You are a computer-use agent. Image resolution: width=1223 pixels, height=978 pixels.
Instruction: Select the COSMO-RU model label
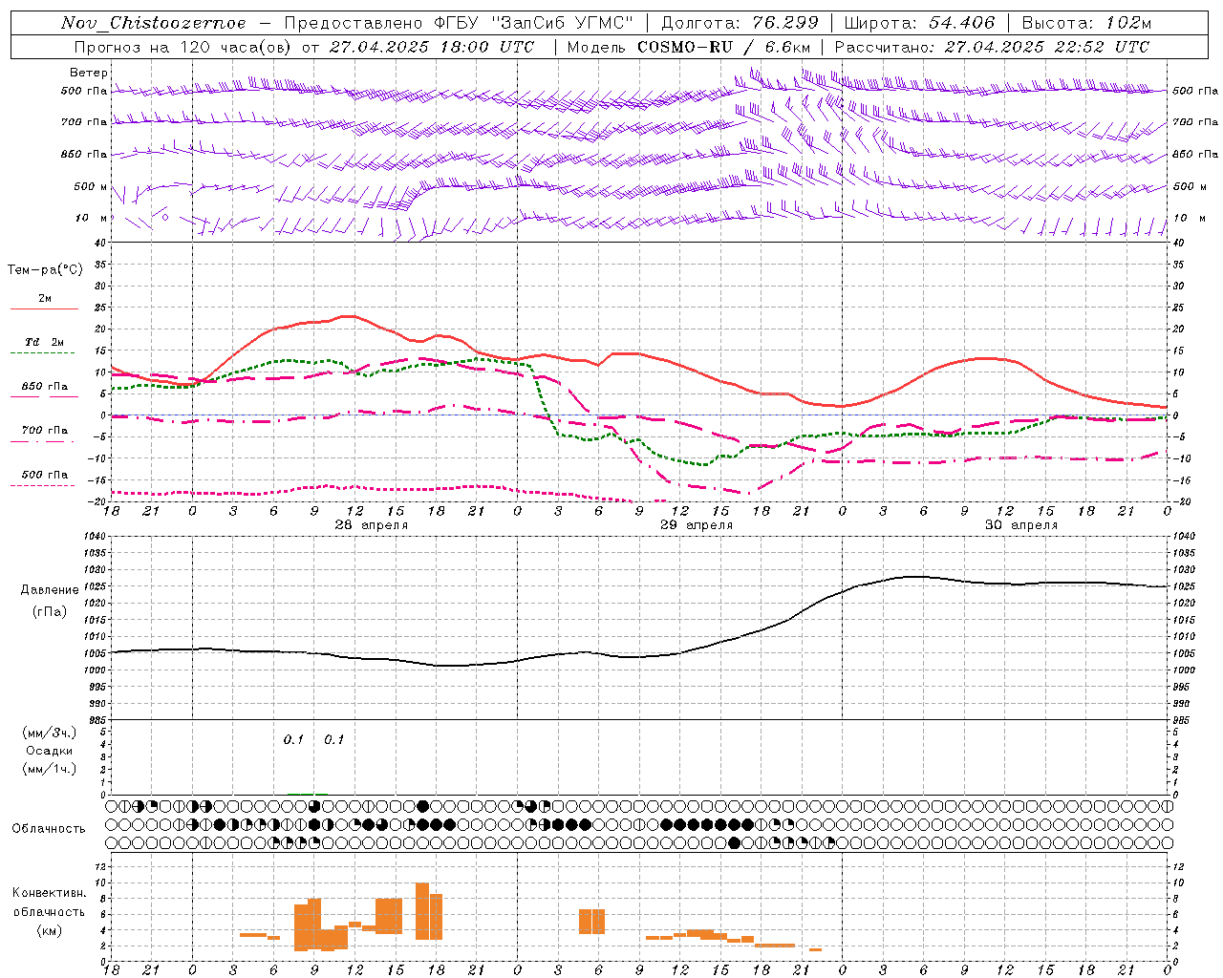click(677, 47)
